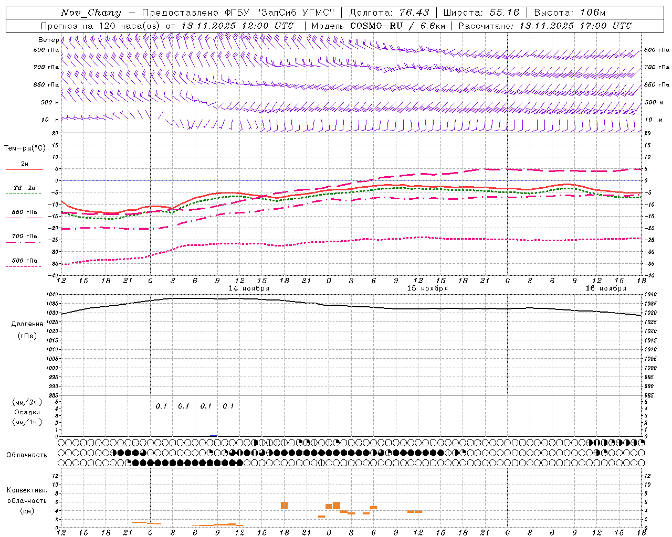Click the Модель COSMO-RU / 6.6км label
This screenshot has height=537, width=672.
point(378,26)
